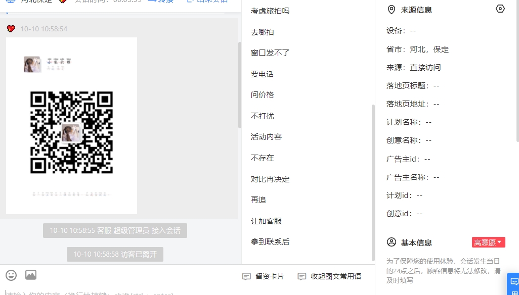
Task: Select the quick phrase 考虑旅拍吗
Action: point(270,11)
